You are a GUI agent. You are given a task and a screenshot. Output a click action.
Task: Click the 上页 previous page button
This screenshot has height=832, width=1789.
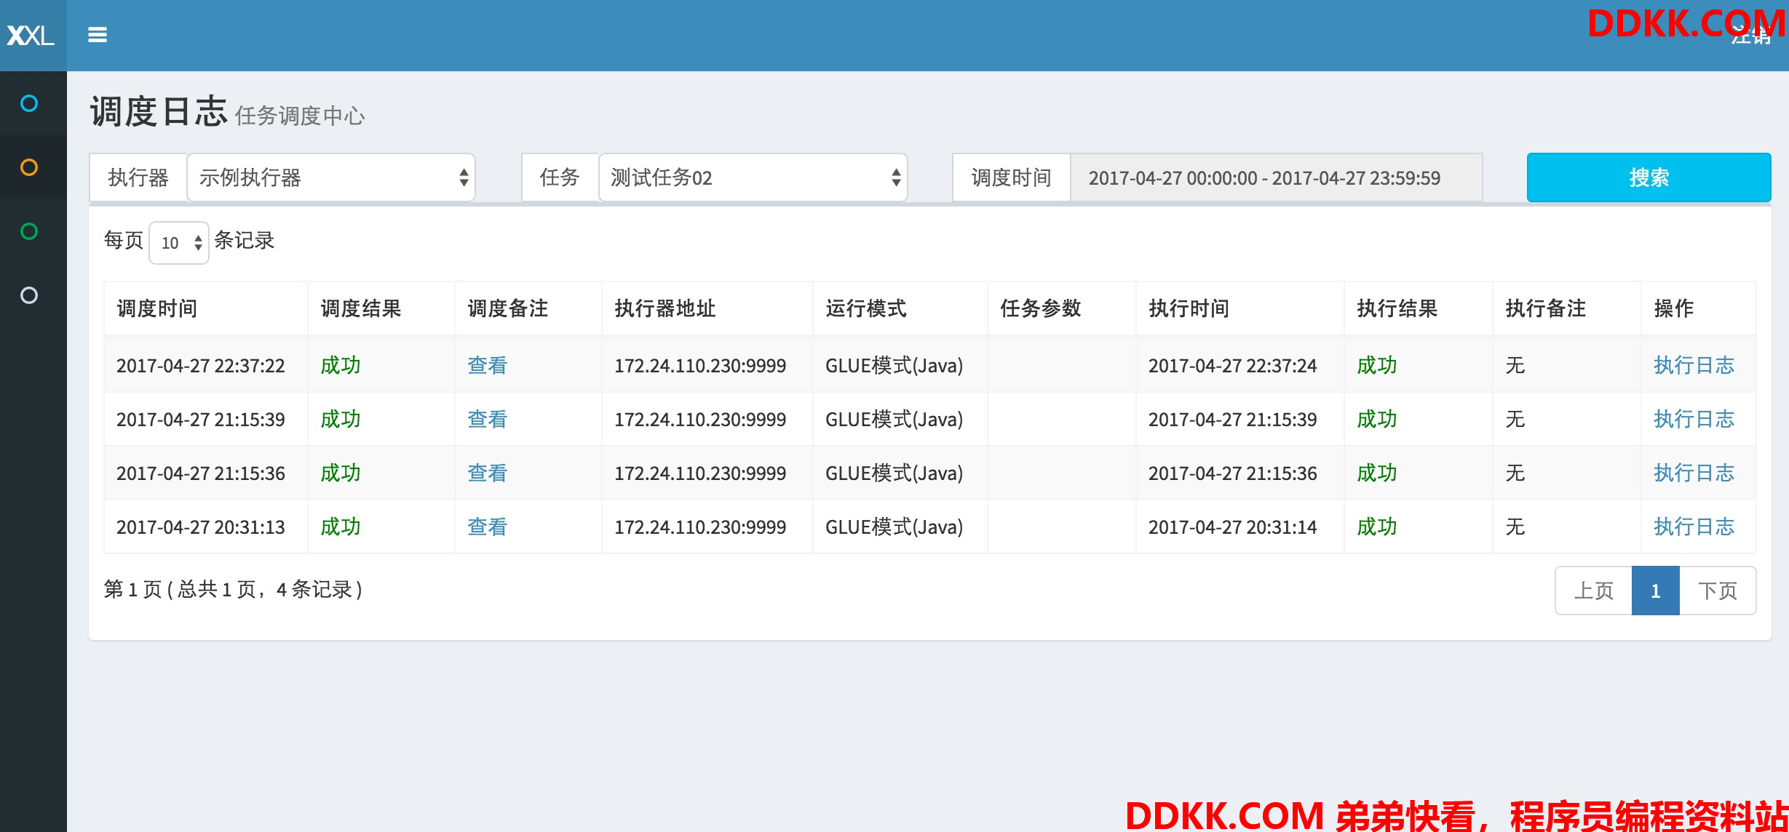click(x=1593, y=591)
